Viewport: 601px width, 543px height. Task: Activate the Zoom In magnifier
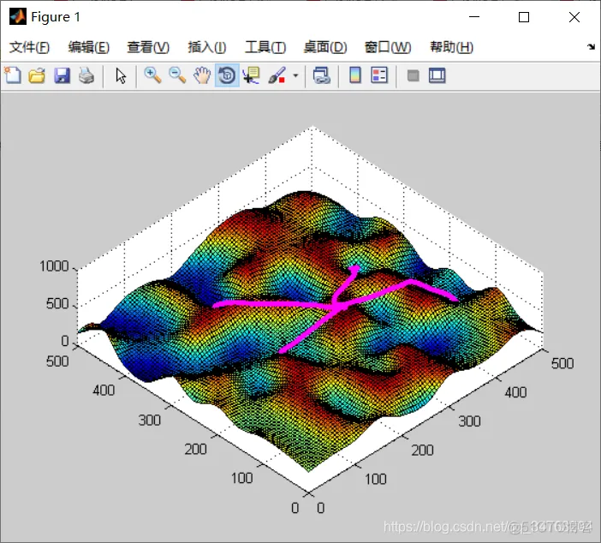click(152, 75)
